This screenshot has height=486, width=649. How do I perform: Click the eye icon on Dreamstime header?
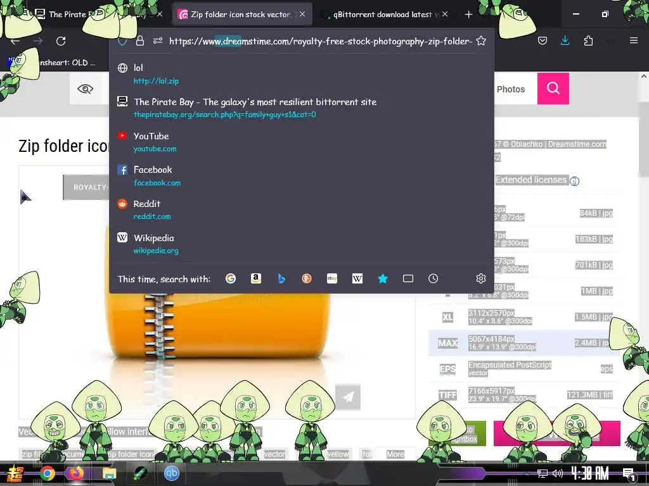pos(86,89)
